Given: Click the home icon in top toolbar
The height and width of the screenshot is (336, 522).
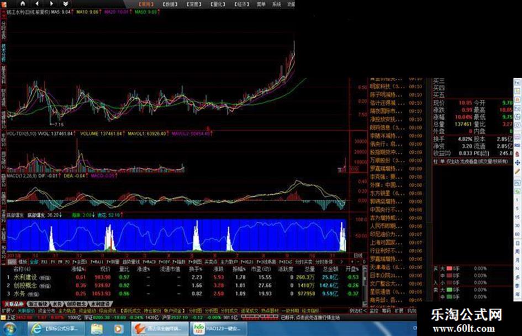Looking at the screenshot, I should (23, 4).
